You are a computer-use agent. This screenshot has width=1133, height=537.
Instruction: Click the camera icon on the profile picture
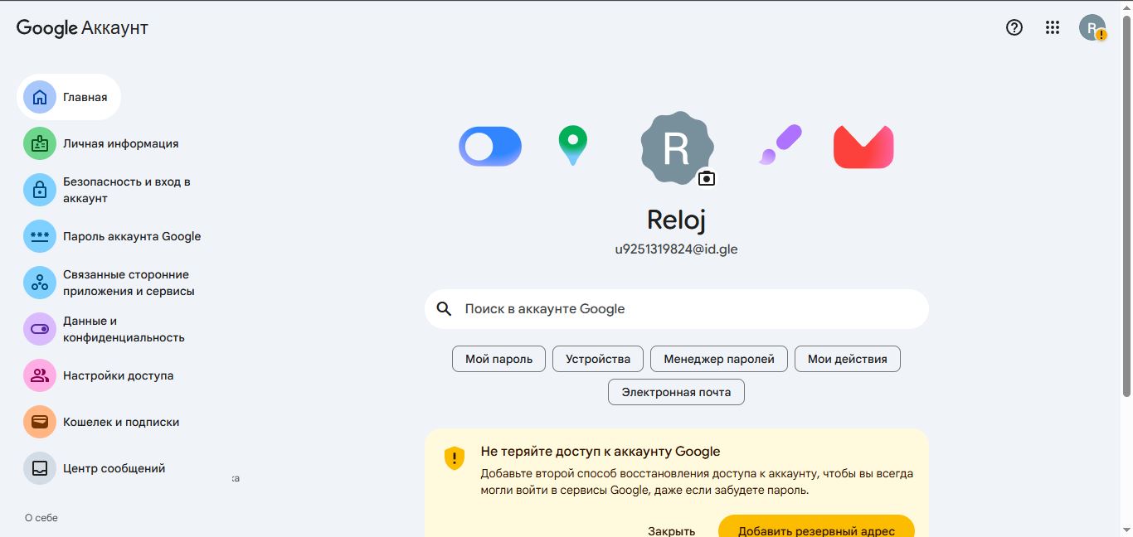(x=706, y=178)
